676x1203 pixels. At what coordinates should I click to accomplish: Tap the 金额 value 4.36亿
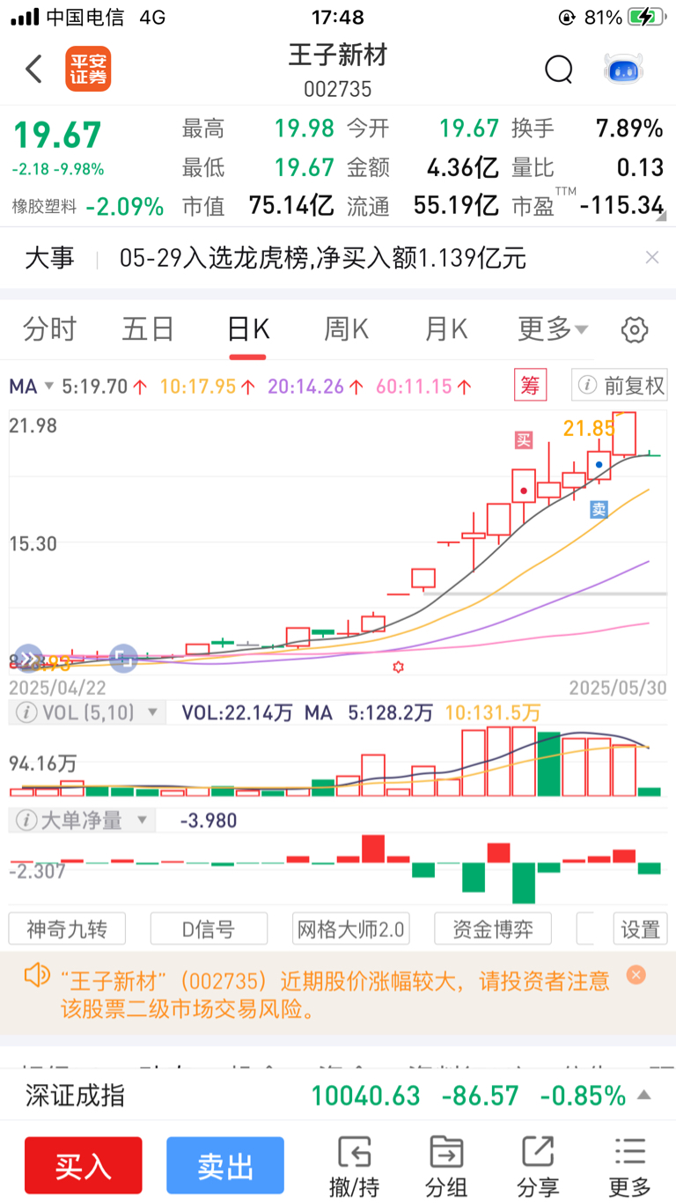click(463, 167)
